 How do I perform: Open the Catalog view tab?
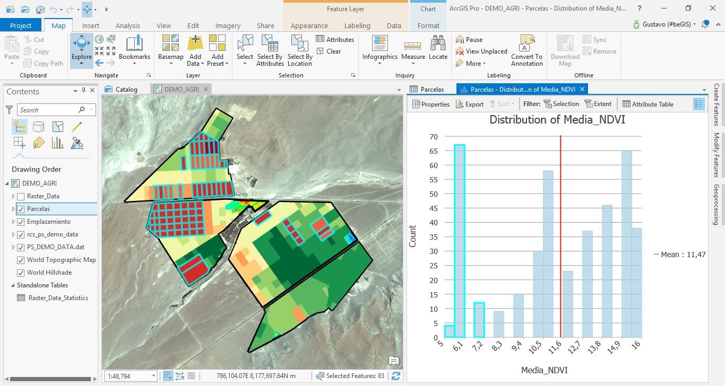tap(122, 89)
